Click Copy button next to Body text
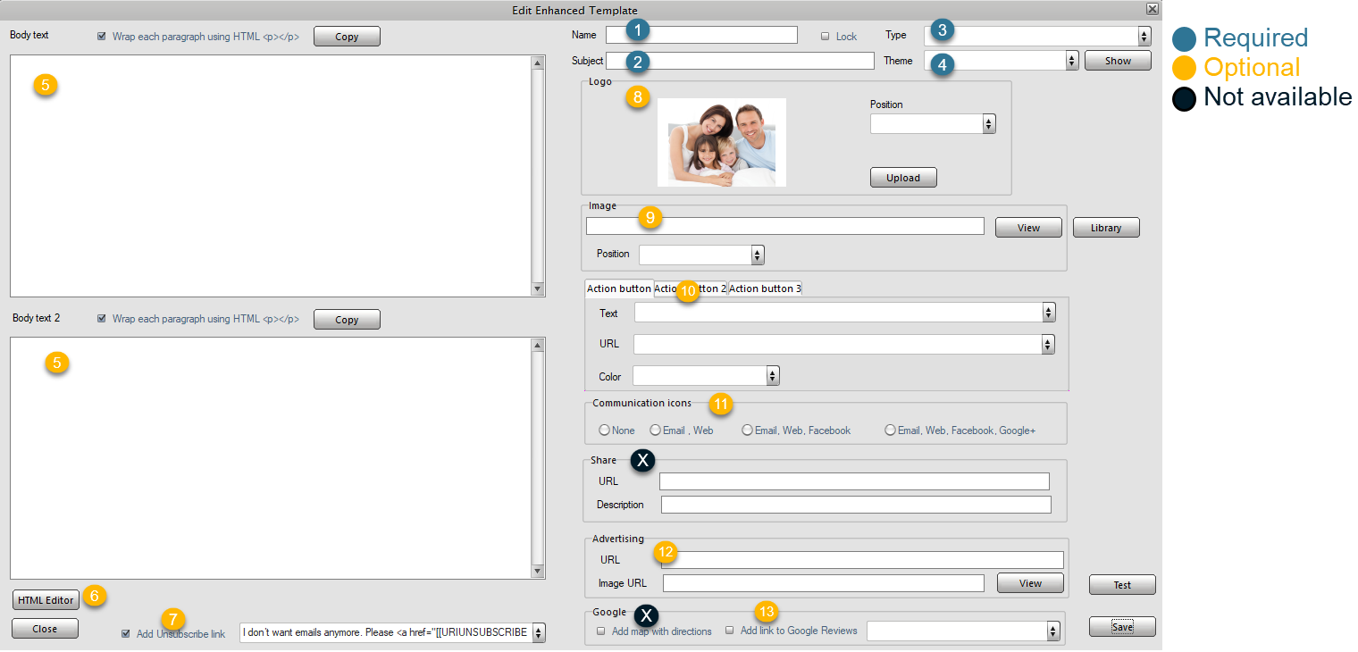Screen dimensions: 1358x652 click(x=347, y=37)
